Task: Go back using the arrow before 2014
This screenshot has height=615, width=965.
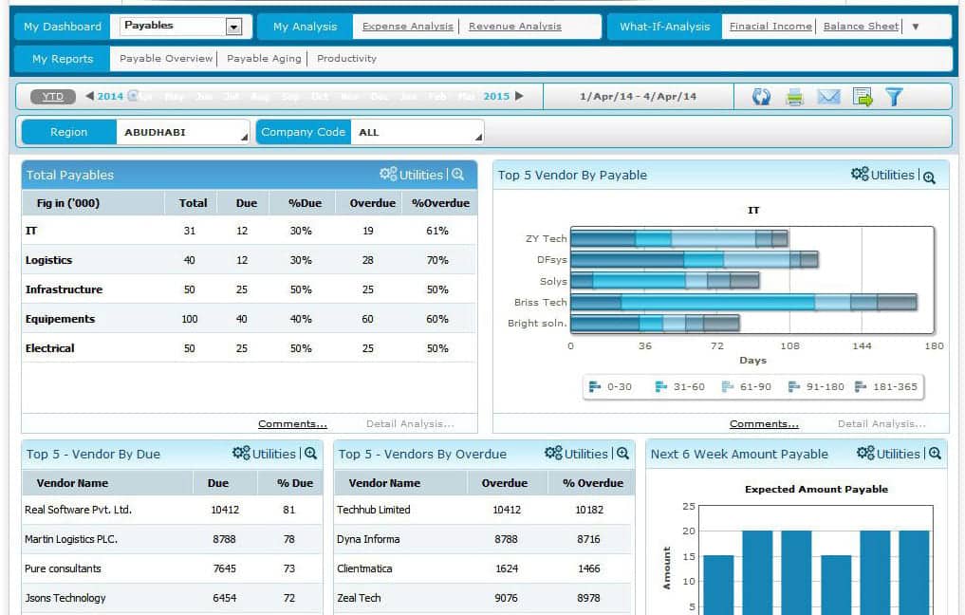Action: point(90,96)
